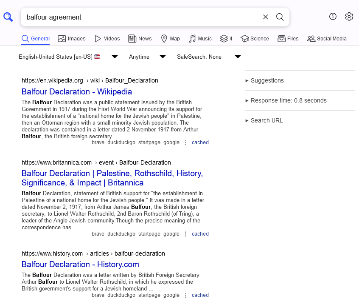Click the www.britannica.com result URL
The height and width of the screenshot is (299, 359).
coord(96,163)
